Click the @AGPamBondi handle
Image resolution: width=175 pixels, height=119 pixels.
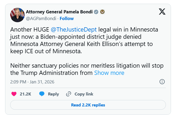point(41,18)
